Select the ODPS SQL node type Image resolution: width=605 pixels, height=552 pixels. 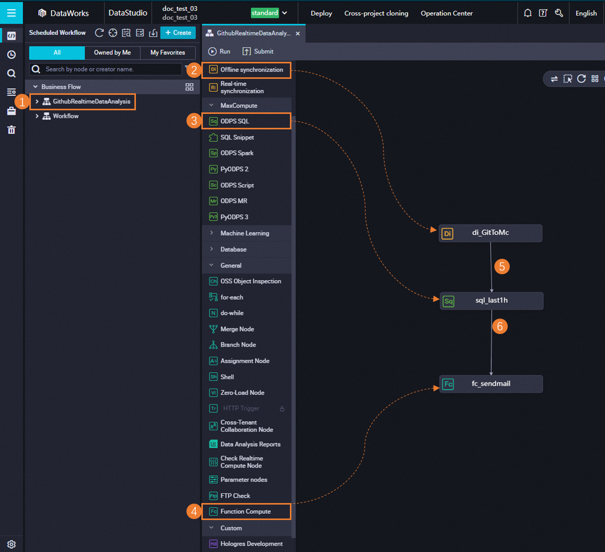pyautogui.click(x=247, y=121)
